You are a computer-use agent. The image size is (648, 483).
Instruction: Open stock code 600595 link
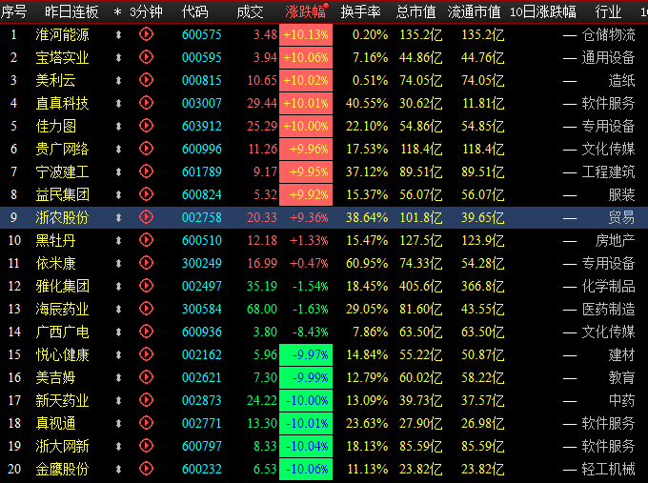coord(201,57)
